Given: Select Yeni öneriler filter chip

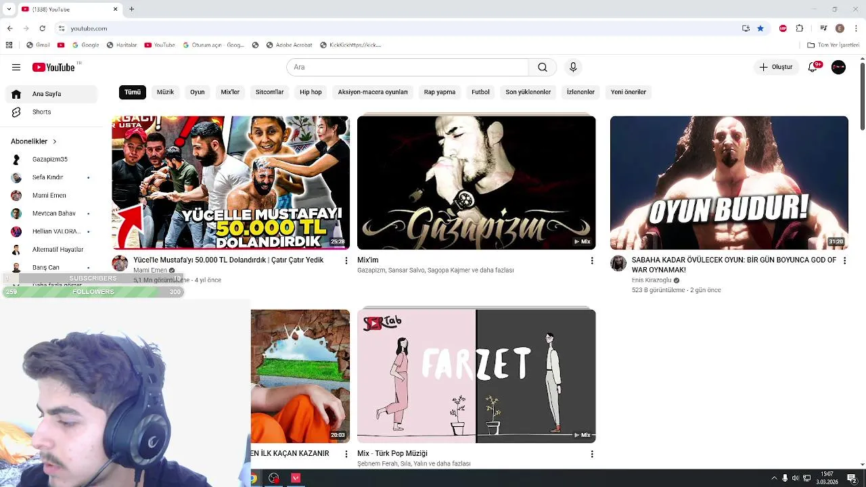Looking at the screenshot, I should pos(629,92).
